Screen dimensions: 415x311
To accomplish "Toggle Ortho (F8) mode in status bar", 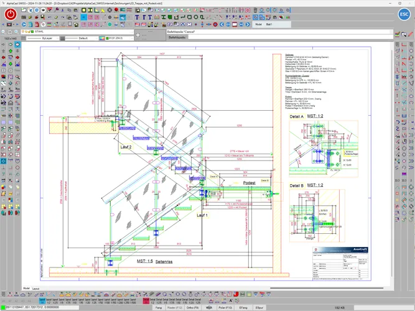I will coord(192,307).
